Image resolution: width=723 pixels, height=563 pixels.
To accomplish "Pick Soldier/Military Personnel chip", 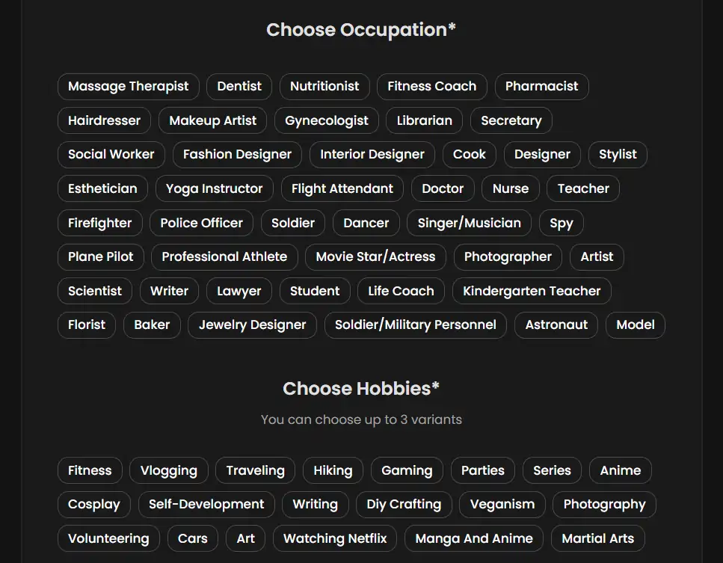I will (416, 325).
